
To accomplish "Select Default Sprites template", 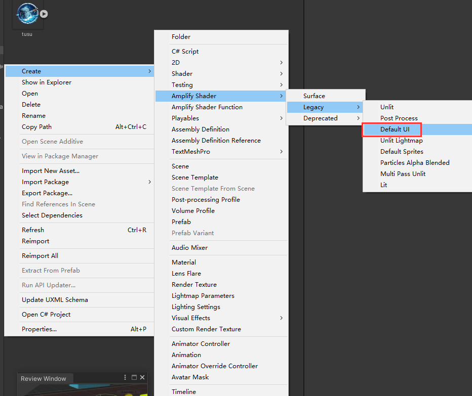I will click(417, 152).
